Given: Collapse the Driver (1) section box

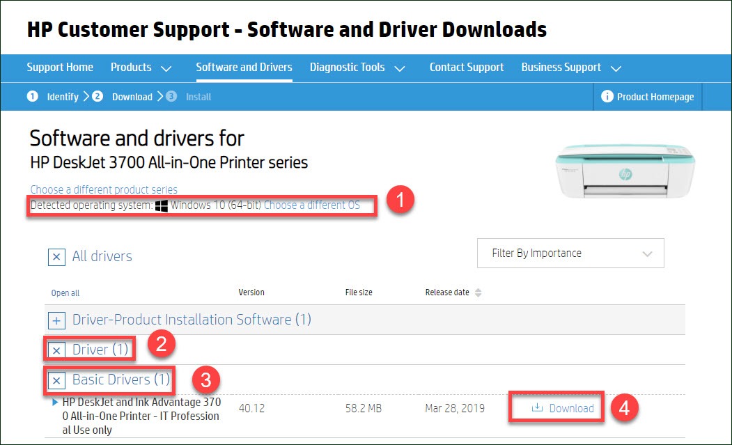Looking at the screenshot, I should click(56, 350).
